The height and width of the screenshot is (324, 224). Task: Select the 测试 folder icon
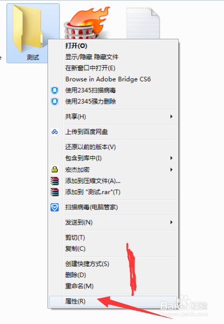coord(28,29)
